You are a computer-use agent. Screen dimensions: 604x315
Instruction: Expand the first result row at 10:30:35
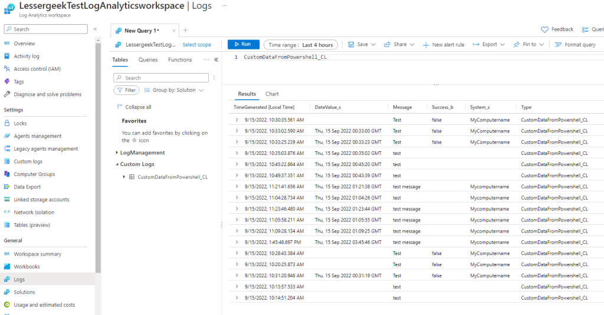click(237, 120)
